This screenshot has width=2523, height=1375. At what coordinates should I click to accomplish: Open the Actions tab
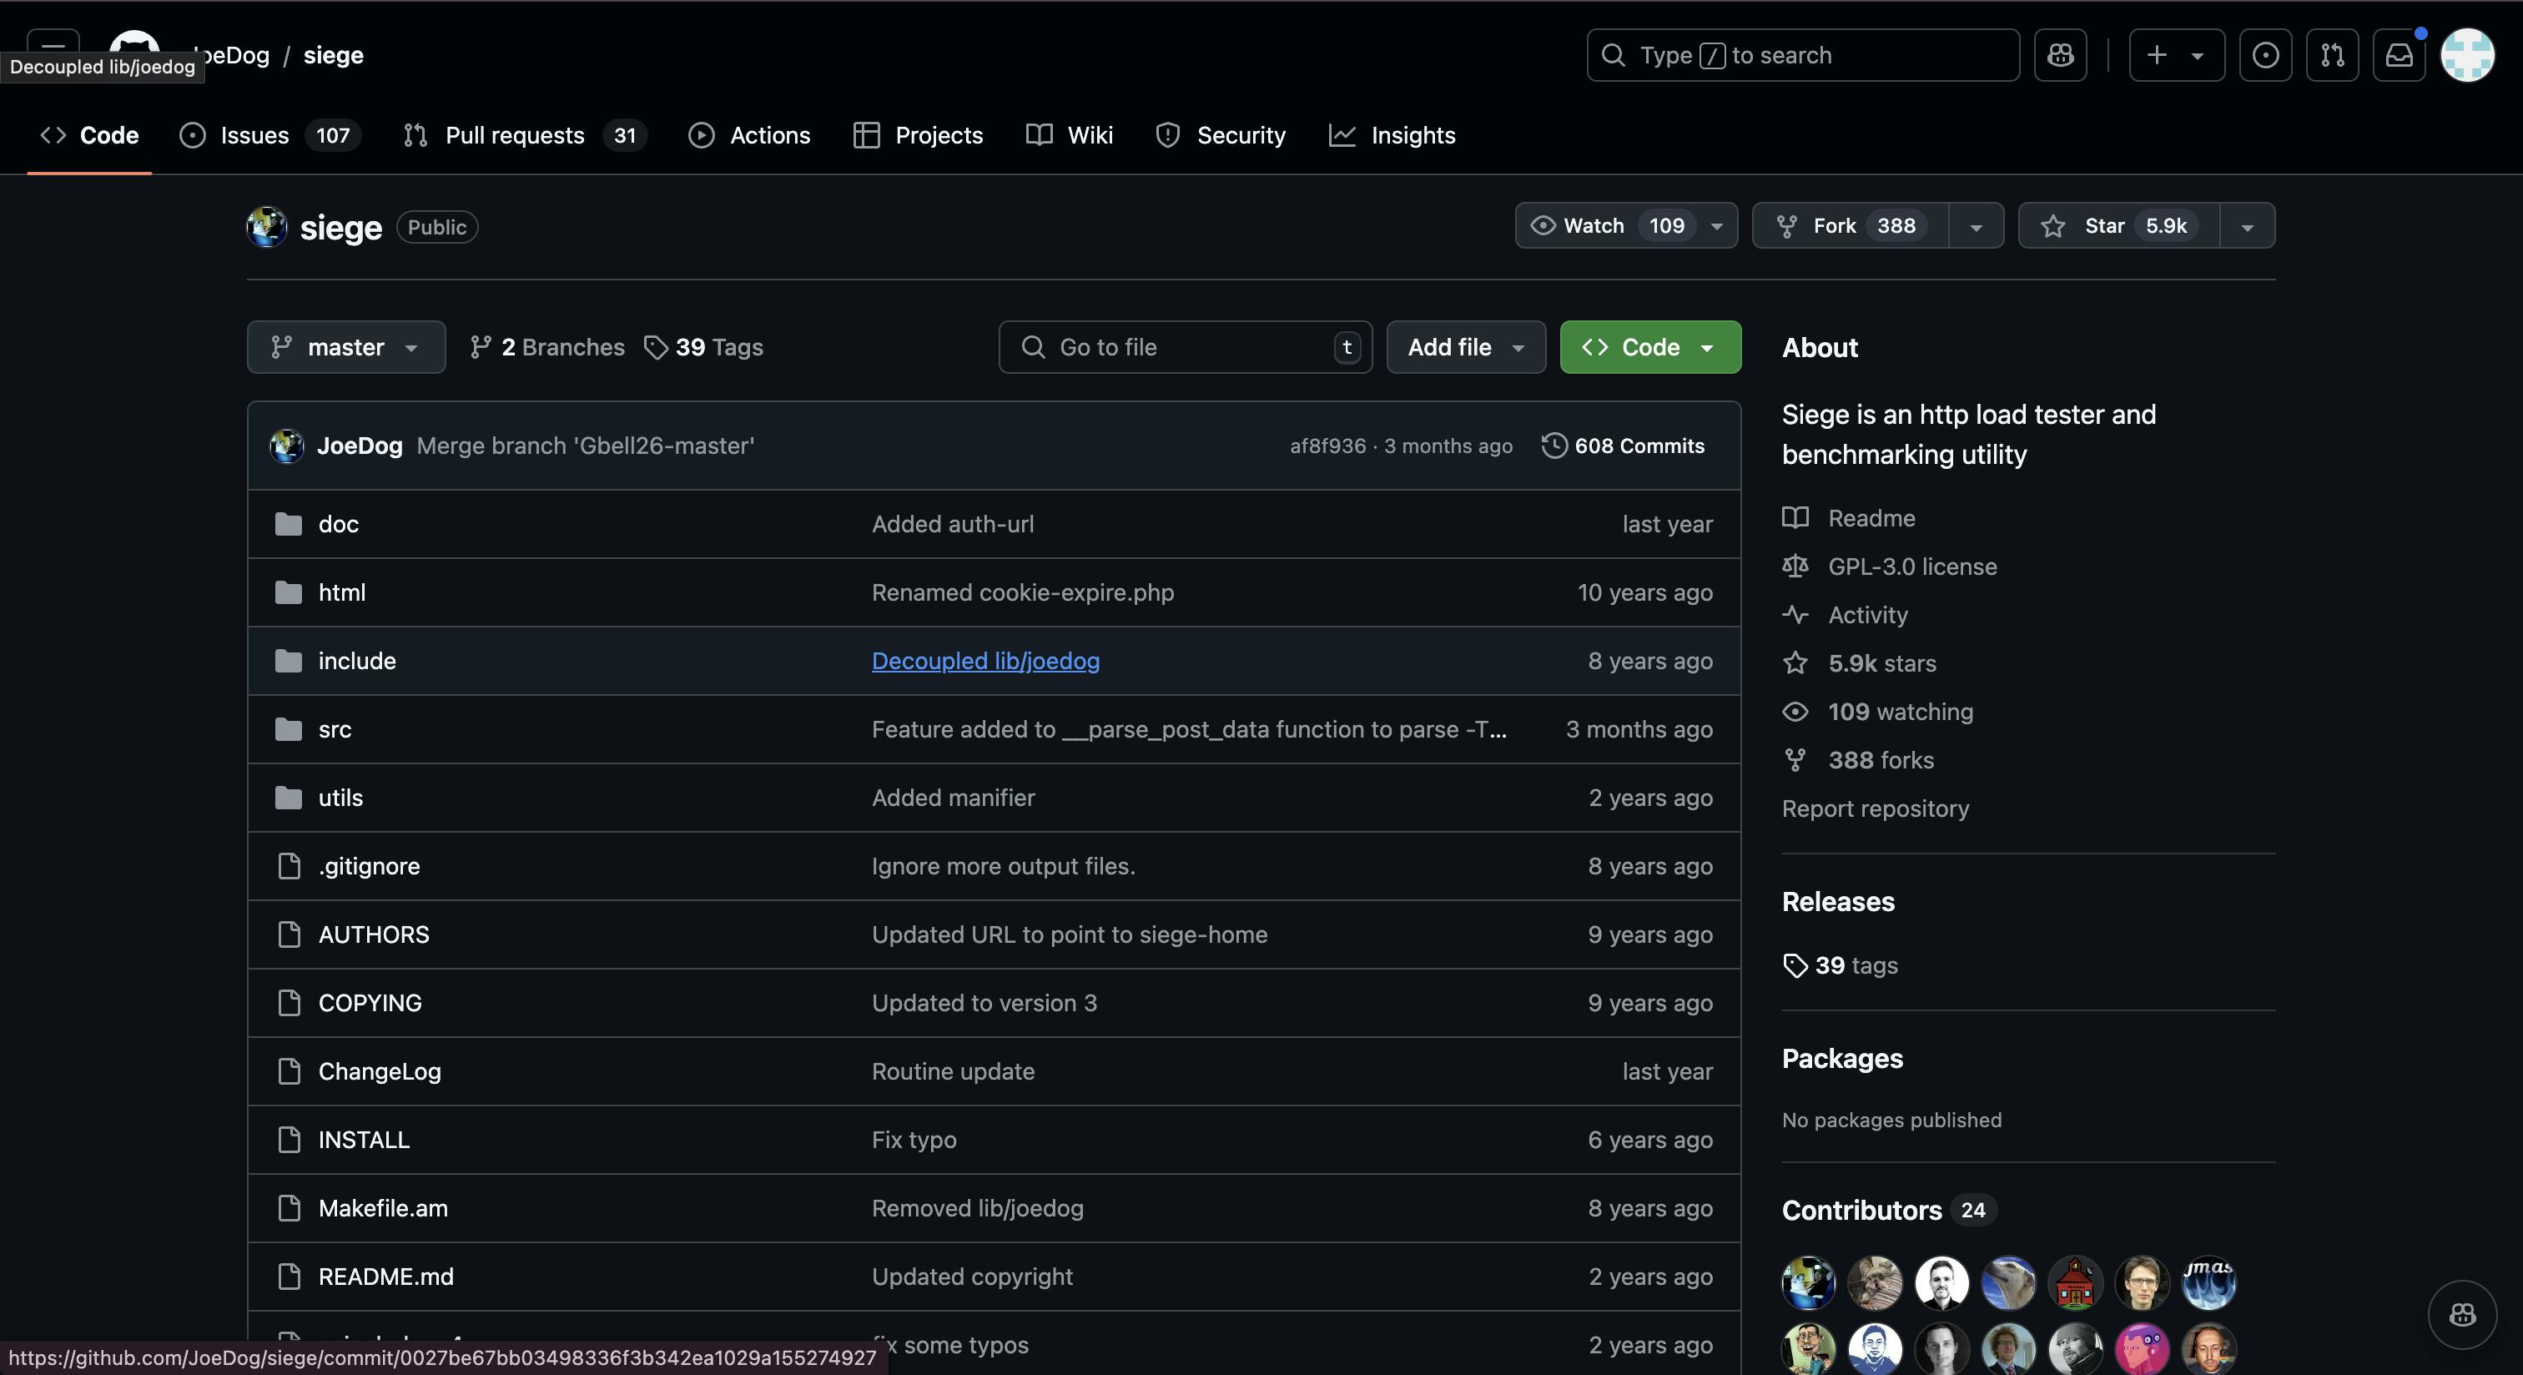tap(749, 135)
